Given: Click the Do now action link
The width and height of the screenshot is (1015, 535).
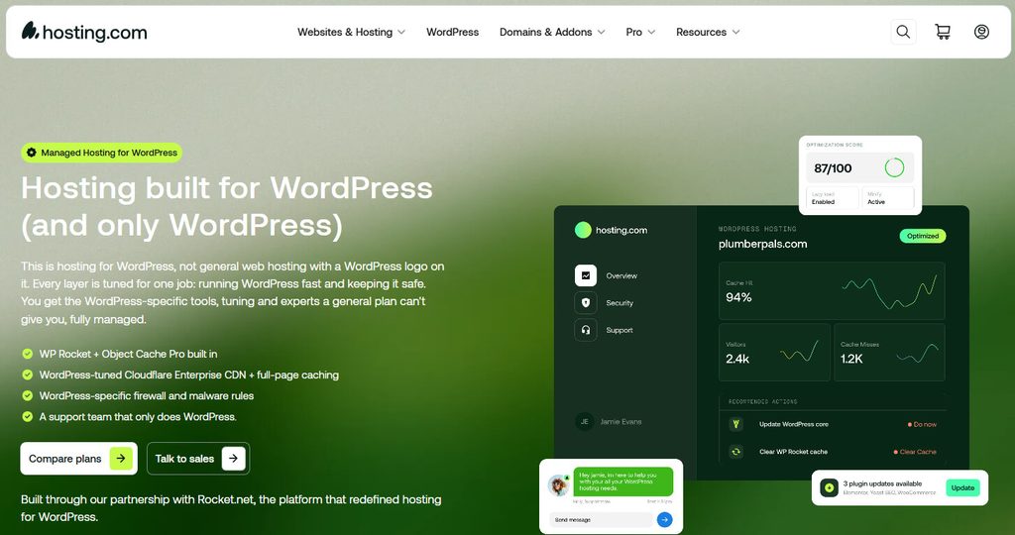Looking at the screenshot, I should pyautogui.click(x=923, y=424).
